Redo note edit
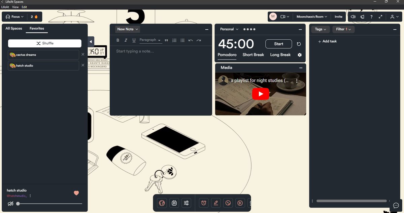 (199, 40)
